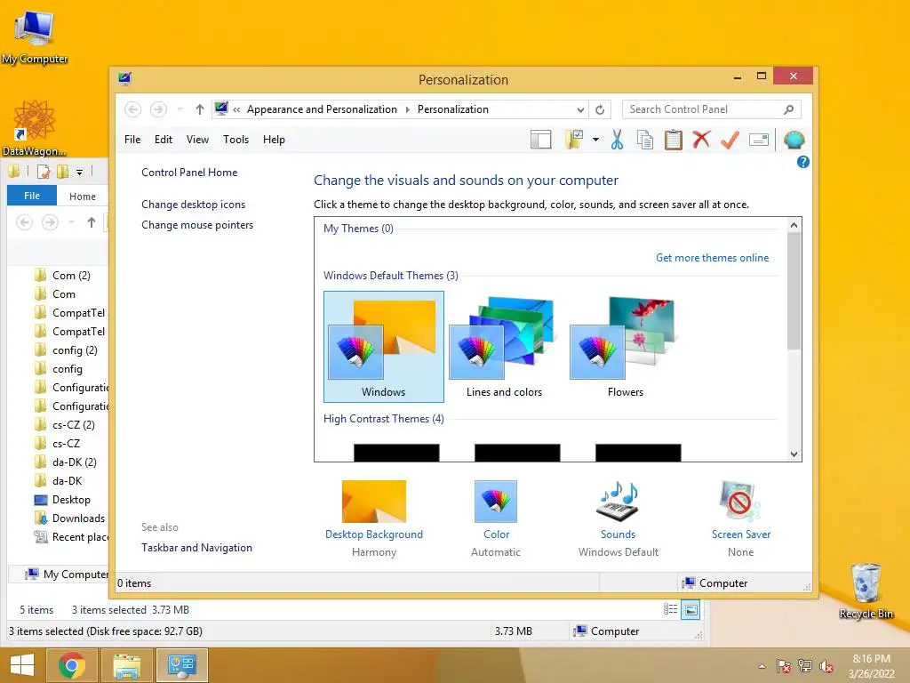Click the Rename toolbar icon
This screenshot has width=910, height=683.
click(759, 140)
